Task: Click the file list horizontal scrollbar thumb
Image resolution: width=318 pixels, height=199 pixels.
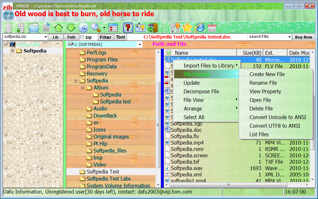Action: click(228, 185)
